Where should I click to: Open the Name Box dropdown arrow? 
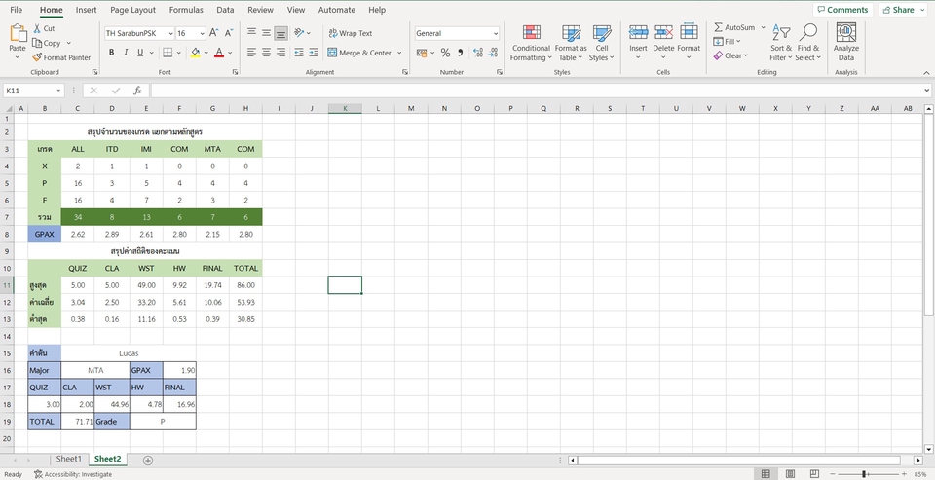[x=58, y=91]
